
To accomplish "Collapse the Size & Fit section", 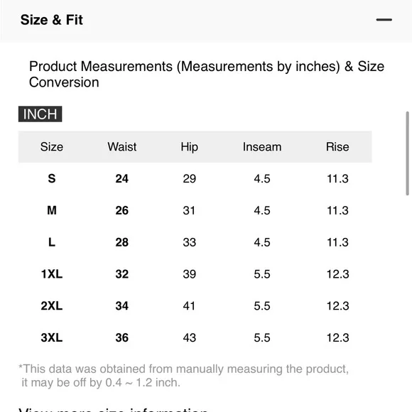I will (384, 20).
